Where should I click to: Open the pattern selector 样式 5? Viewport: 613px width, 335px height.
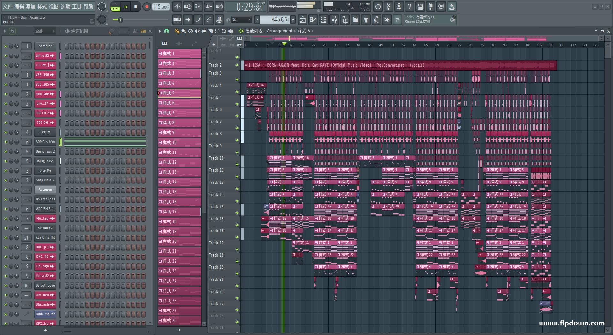(x=275, y=20)
